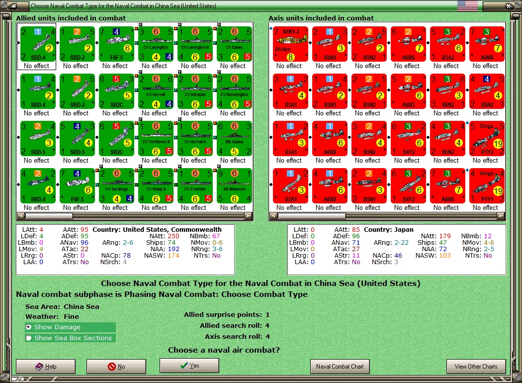This screenshot has width=522, height=383.
Task: Click the Axis 'Ships: 47' stat
Action: pos(432,242)
